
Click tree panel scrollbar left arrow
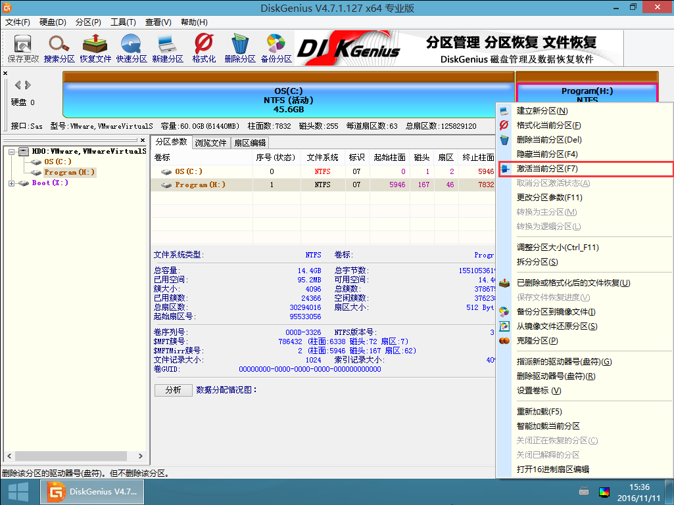pos(9,456)
